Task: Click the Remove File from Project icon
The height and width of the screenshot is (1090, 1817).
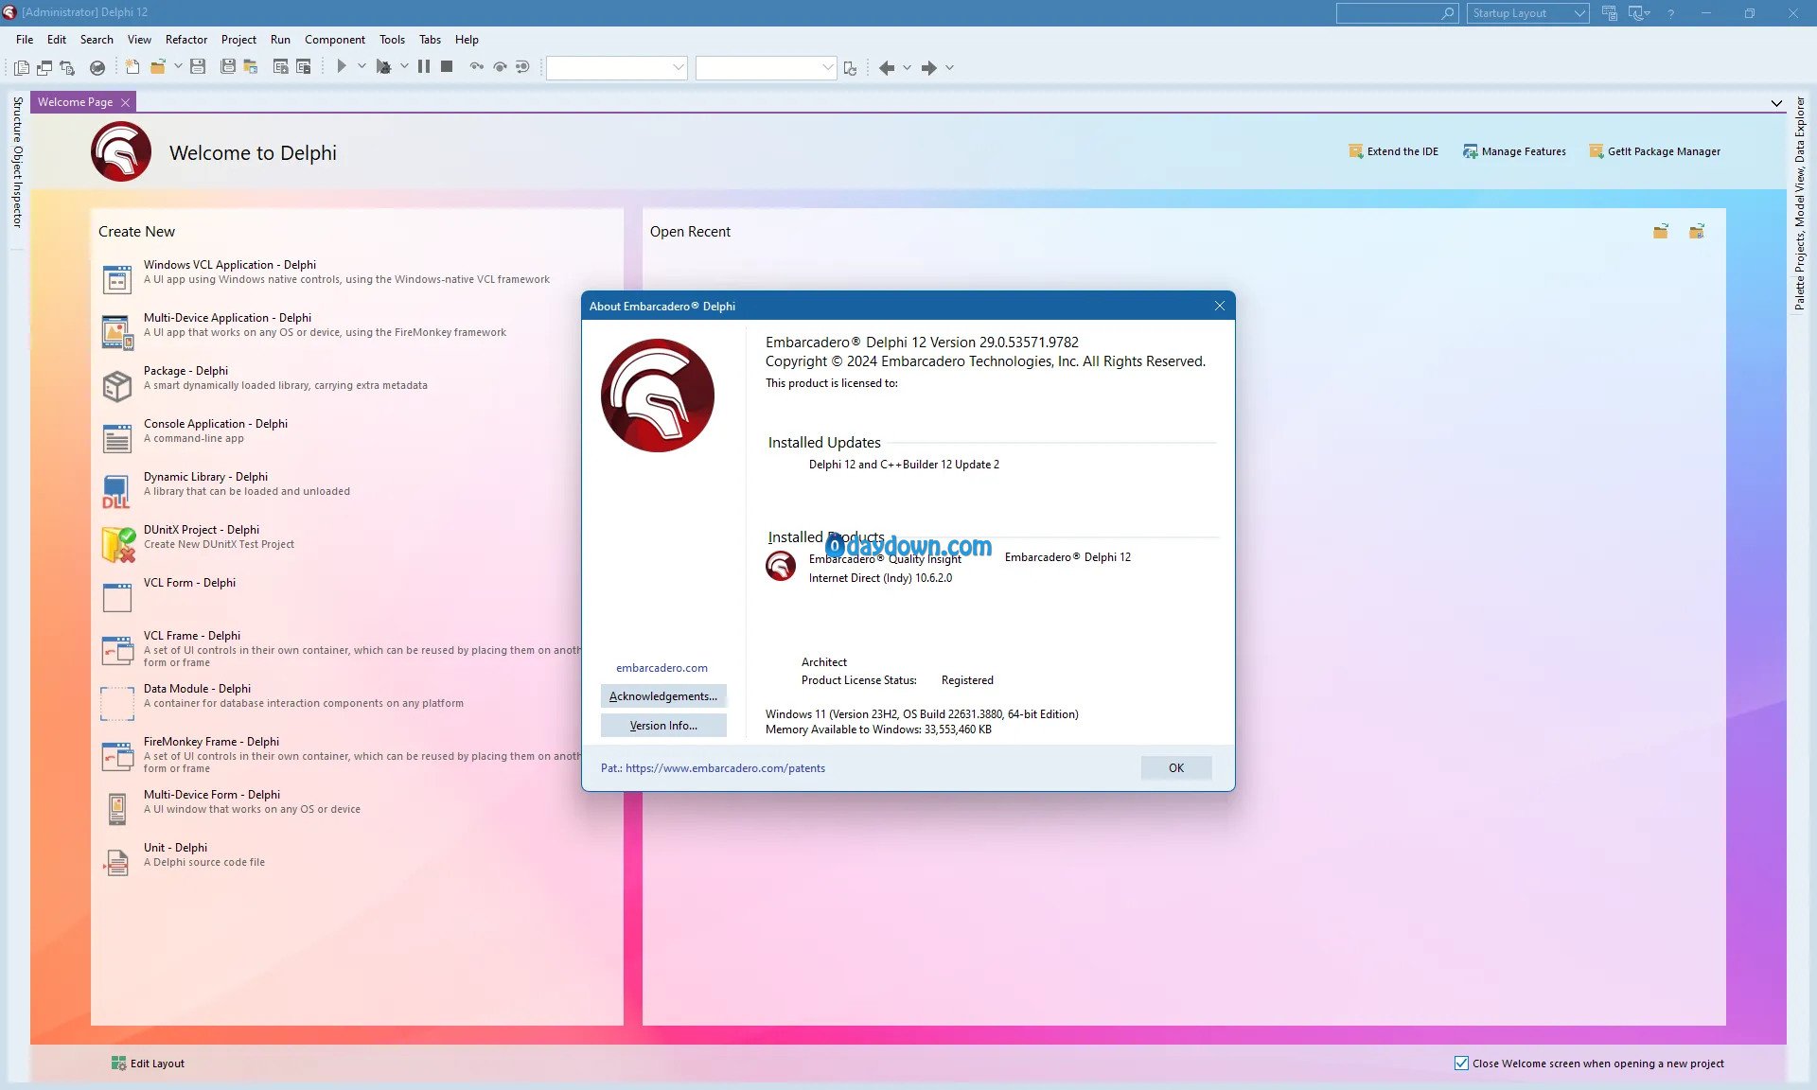Action: click(304, 67)
